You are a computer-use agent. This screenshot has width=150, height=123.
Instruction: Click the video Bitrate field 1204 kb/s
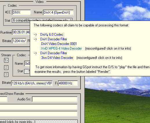pos(19,41)
